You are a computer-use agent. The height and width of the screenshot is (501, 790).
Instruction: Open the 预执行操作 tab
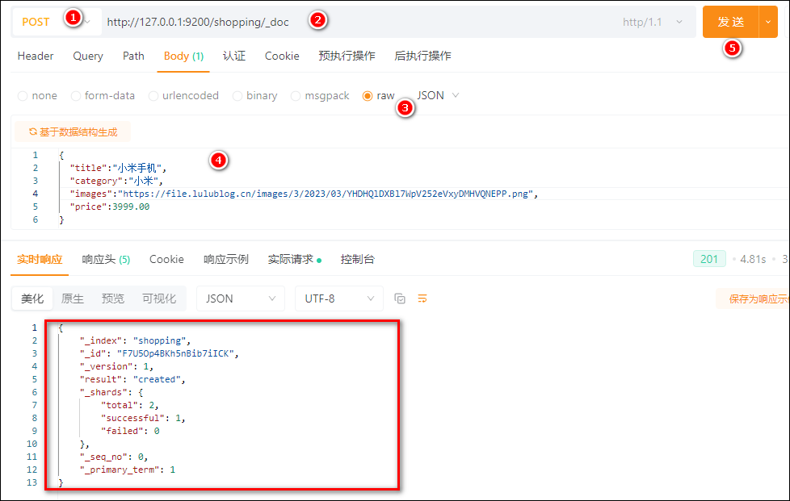pos(347,56)
